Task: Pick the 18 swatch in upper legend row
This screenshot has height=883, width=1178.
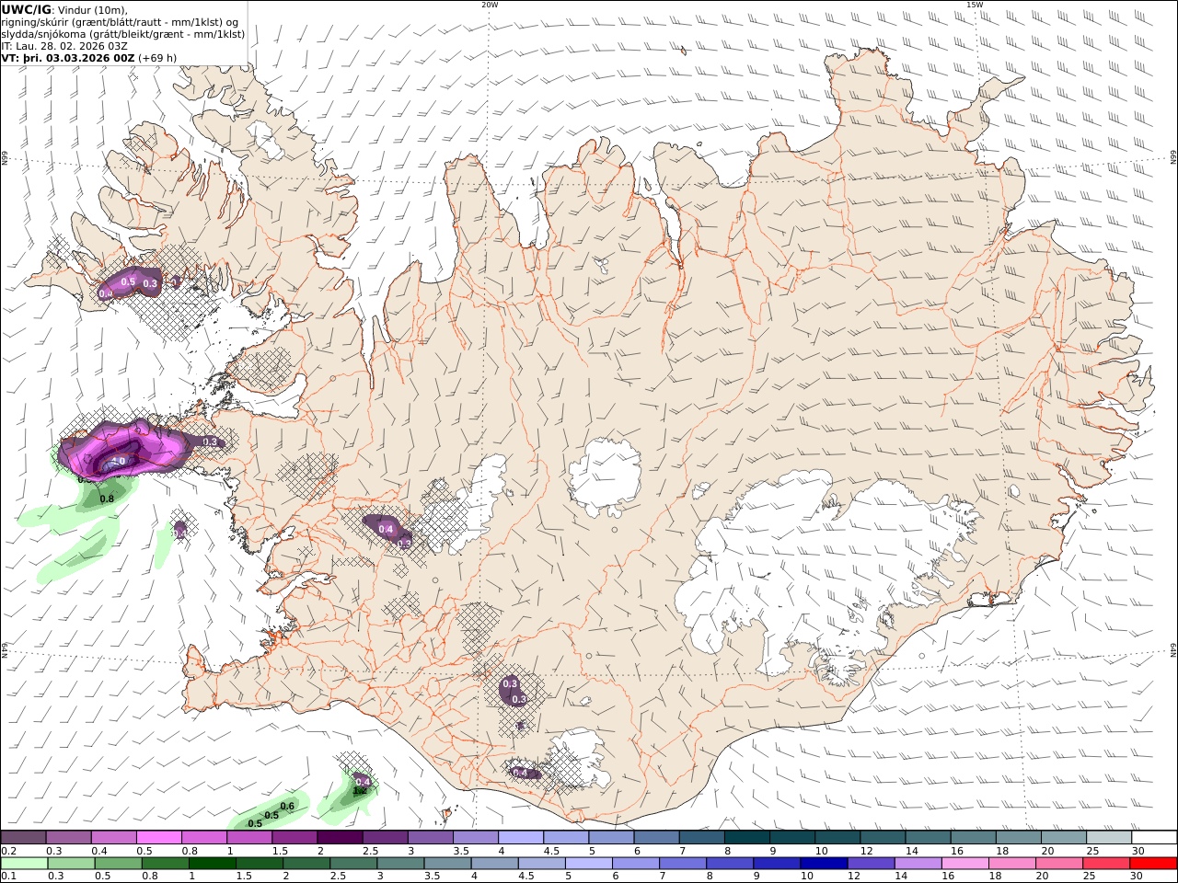Action: tap(1018, 837)
